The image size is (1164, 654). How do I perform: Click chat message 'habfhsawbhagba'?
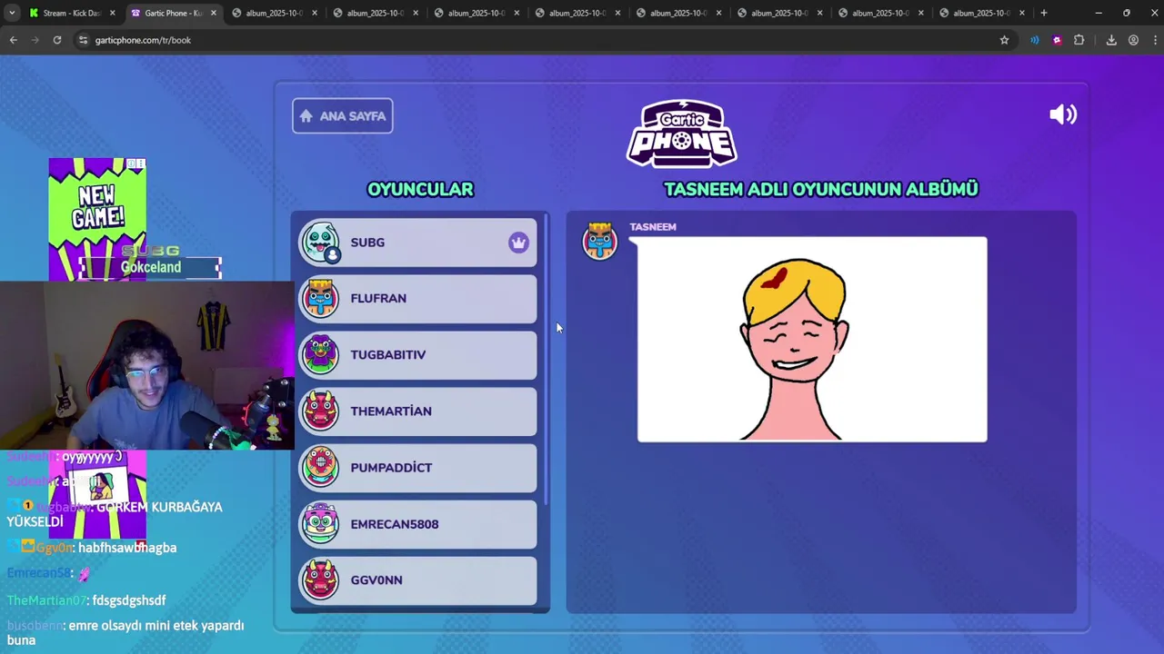(127, 548)
